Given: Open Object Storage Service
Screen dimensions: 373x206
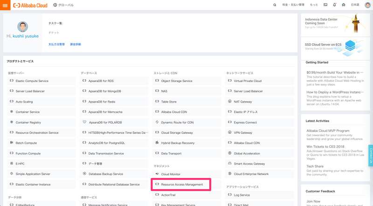Looking at the screenshot, I should (187, 81).
